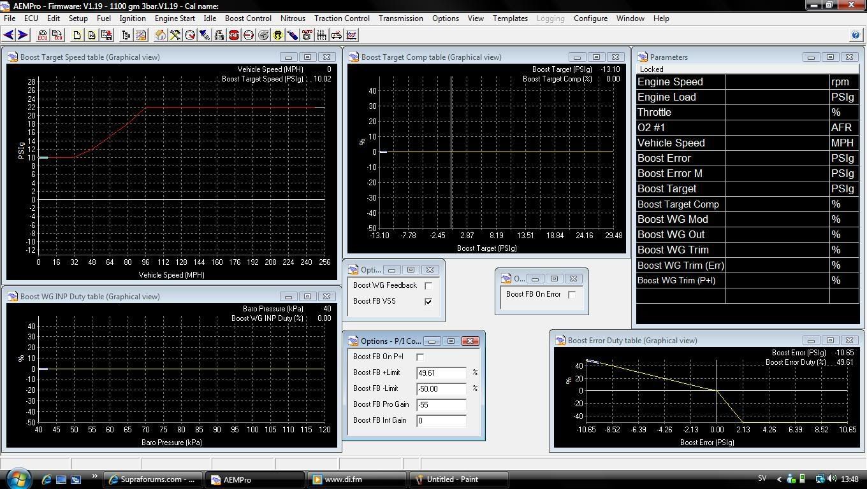The image size is (867, 489).
Task: Click the fuel pump toolbar icon
Action: 219,35
